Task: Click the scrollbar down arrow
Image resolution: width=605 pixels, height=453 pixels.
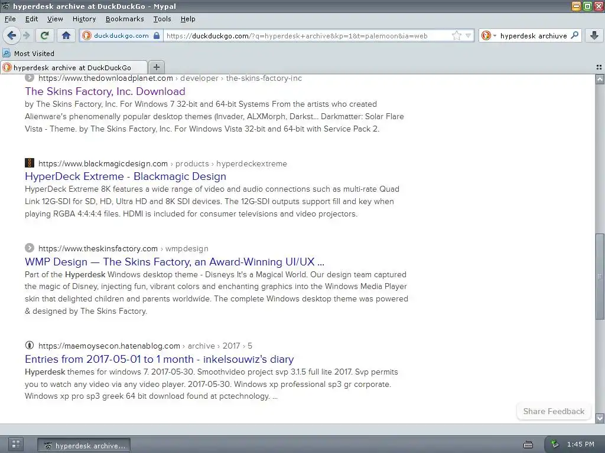Action: pos(600,418)
